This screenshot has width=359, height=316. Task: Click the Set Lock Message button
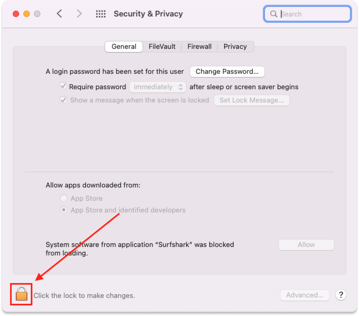(251, 100)
